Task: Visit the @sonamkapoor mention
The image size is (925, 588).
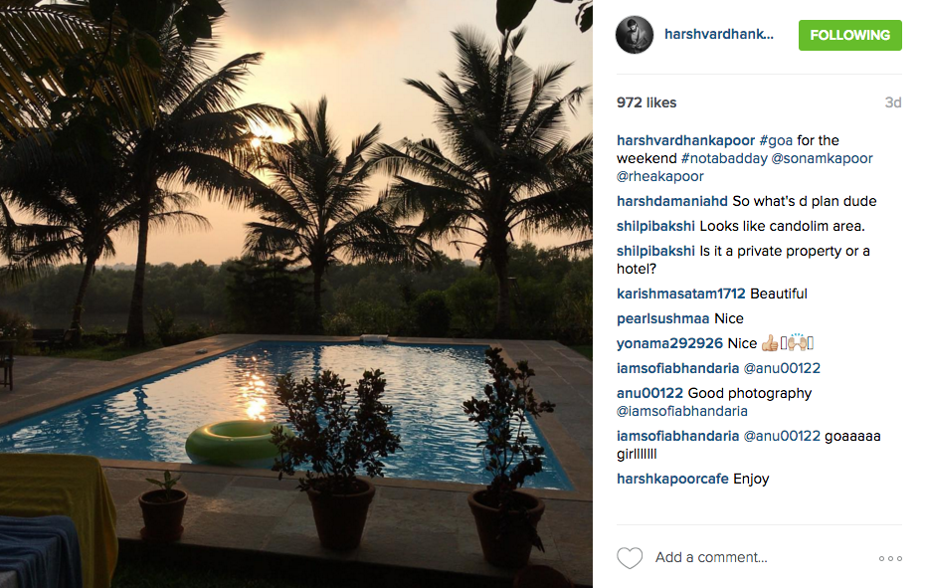Action: coord(822,158)
